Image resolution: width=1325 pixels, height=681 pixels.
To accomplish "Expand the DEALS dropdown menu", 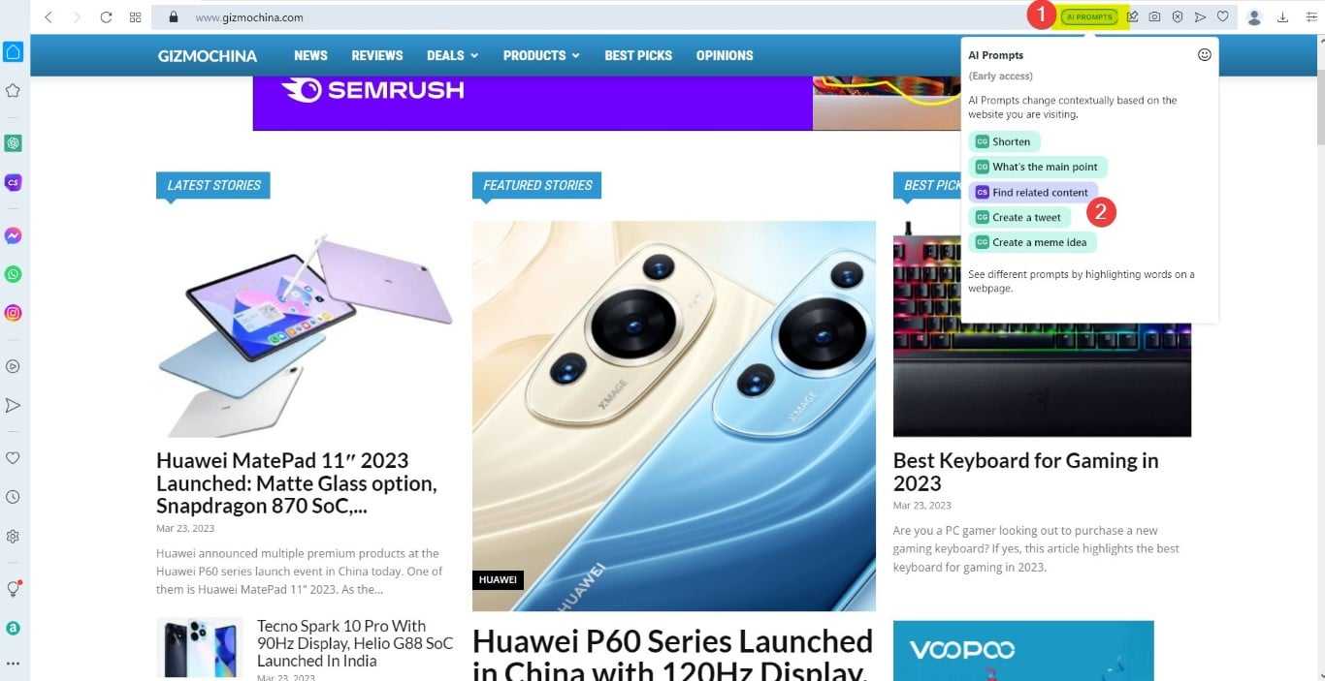I will click(452, 55).
